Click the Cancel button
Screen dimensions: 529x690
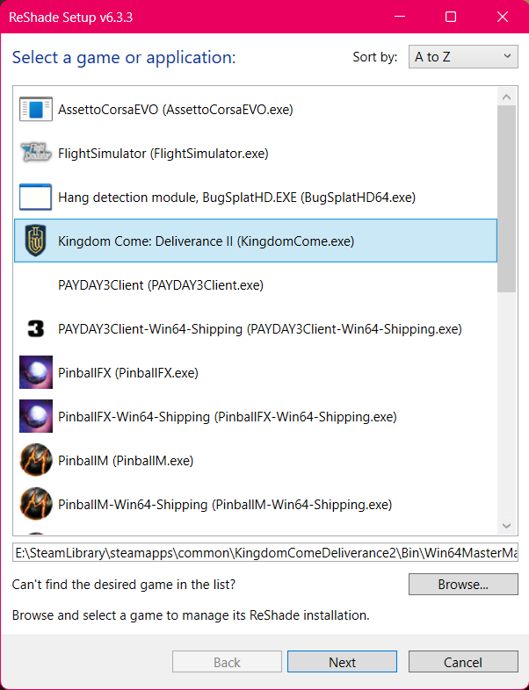point(463,662)
